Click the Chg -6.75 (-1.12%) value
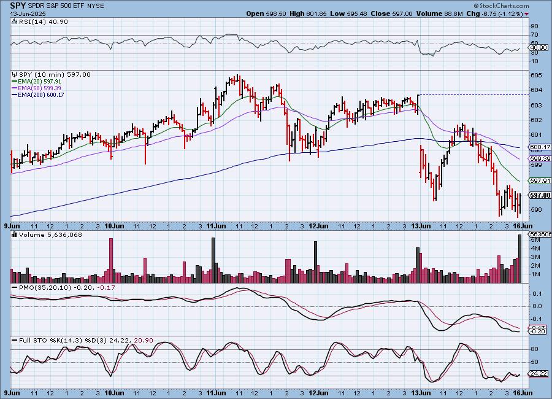The height and width of the screenshot is (399, 552). [x=494, y=14]
